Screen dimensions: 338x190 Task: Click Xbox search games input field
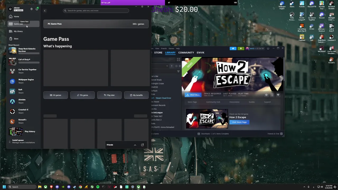point(96,11)
